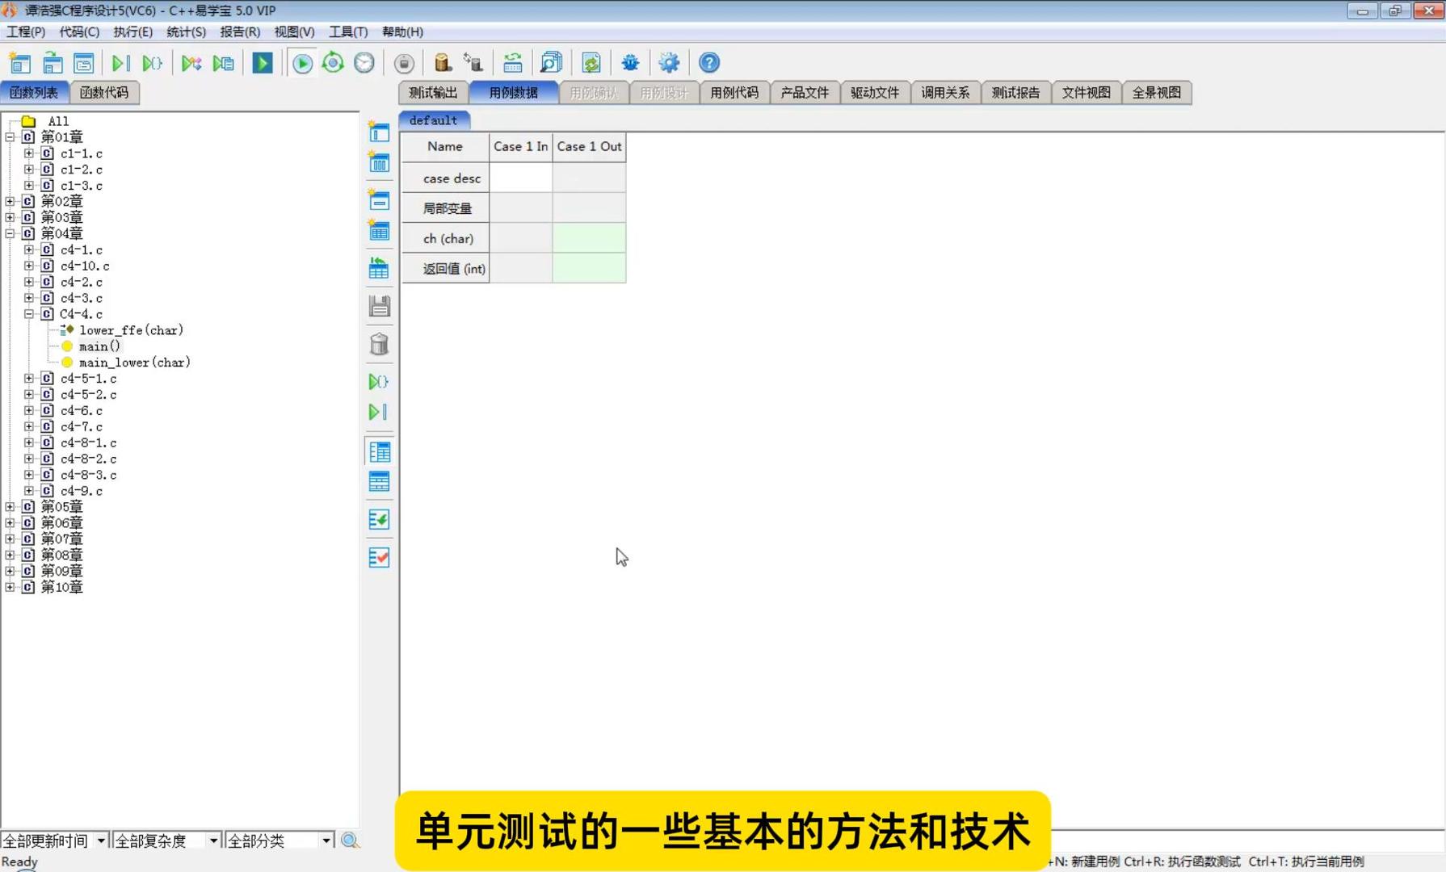
Task: Click the green arrows keyboard-style icon
Action: (x=513, y=63)
